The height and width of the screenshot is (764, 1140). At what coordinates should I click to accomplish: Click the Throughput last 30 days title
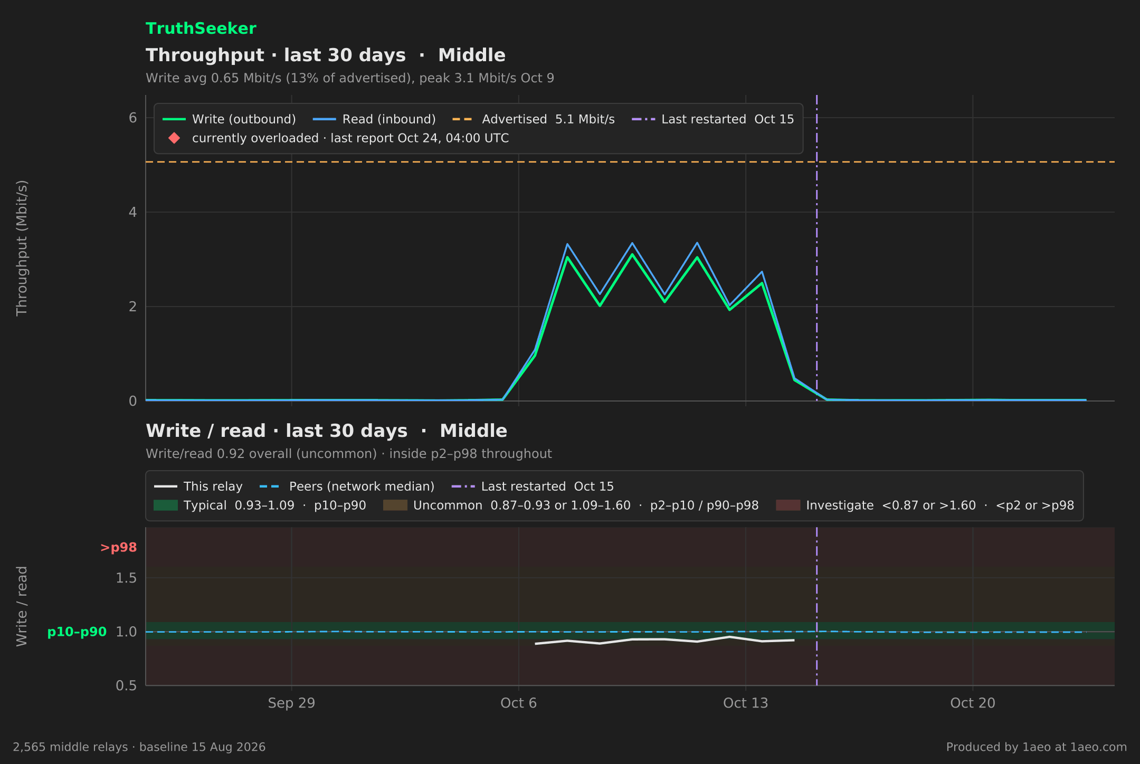click(x=325, y=55)
